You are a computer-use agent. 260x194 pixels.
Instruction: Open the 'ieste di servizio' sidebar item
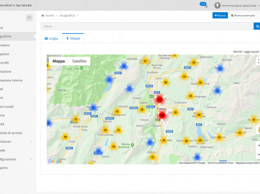pos(18,133)
